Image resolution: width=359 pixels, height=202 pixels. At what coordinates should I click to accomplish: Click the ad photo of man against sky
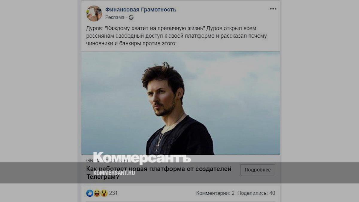point(181,103)
